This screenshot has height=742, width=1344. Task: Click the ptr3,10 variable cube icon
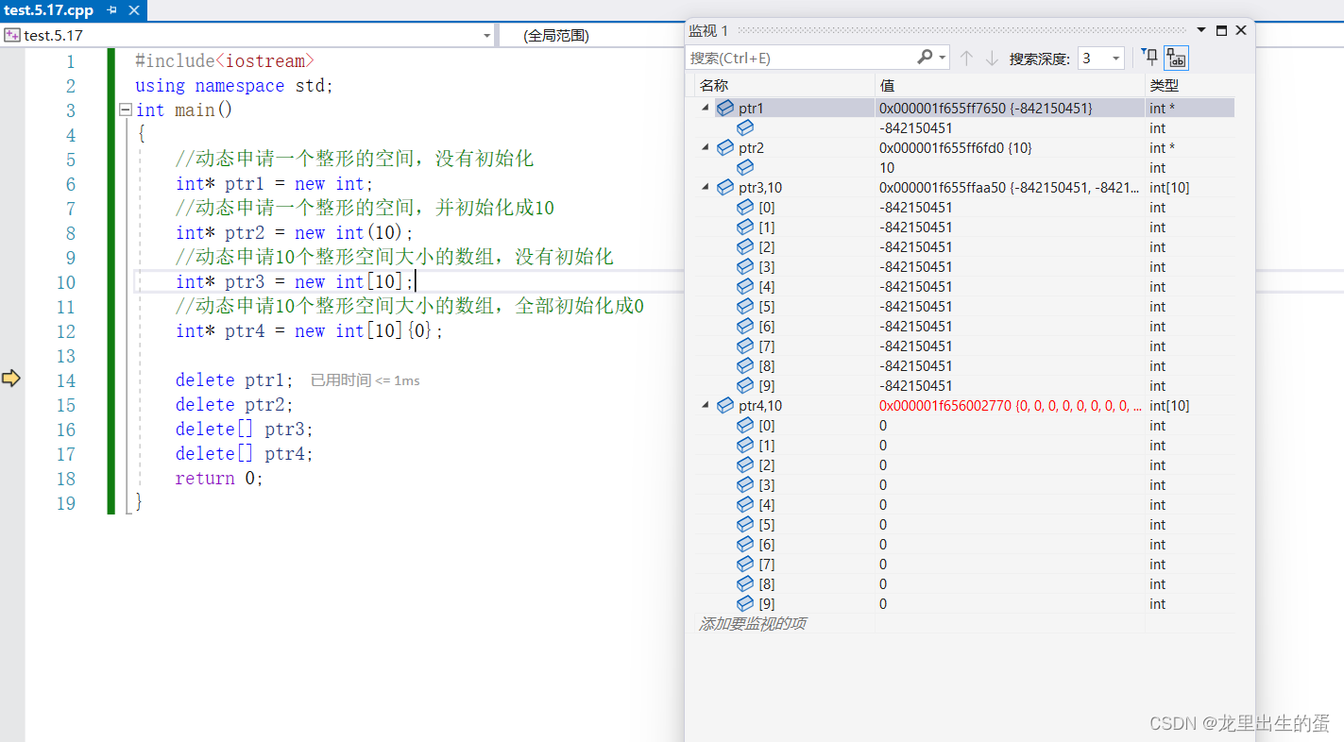[x=725, y=187]
